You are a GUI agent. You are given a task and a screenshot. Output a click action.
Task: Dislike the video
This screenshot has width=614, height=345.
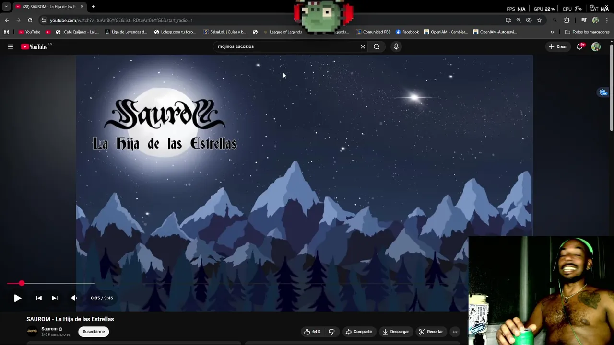click(331, 332)
